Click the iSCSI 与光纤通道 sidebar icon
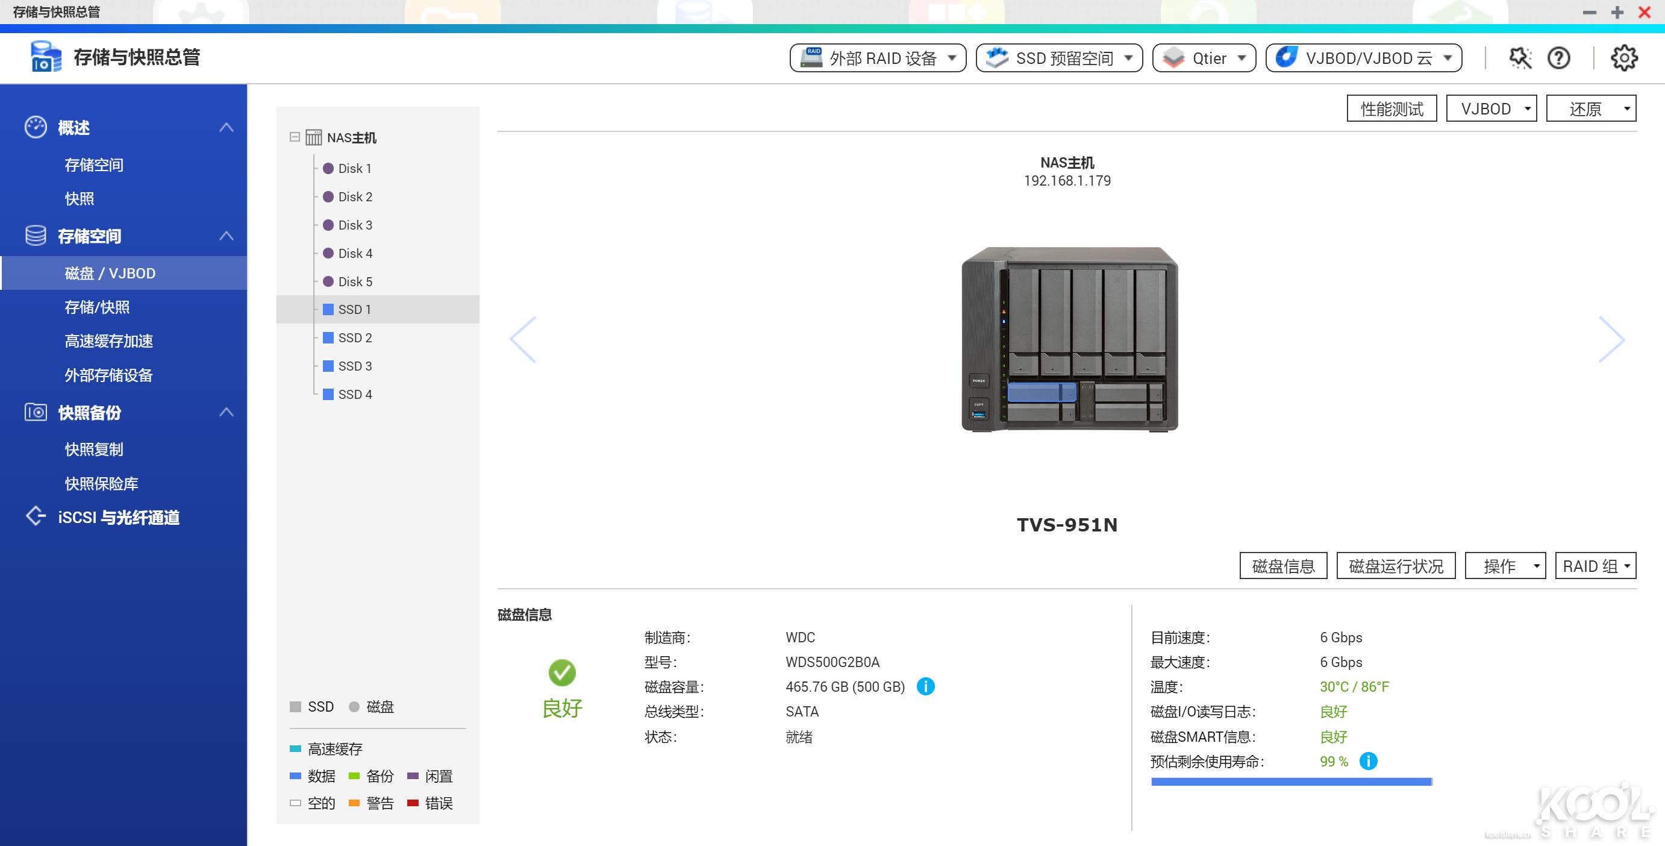 (36, 516)
